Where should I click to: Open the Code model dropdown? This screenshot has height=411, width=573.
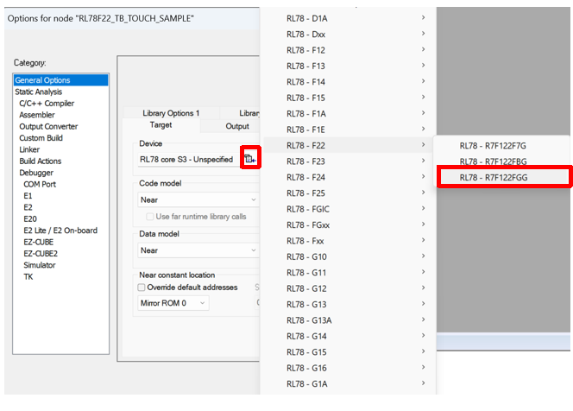(x=198, y=199)
